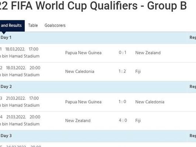Click New Caledonia in the 1:0 match

(x=150, y=102)
